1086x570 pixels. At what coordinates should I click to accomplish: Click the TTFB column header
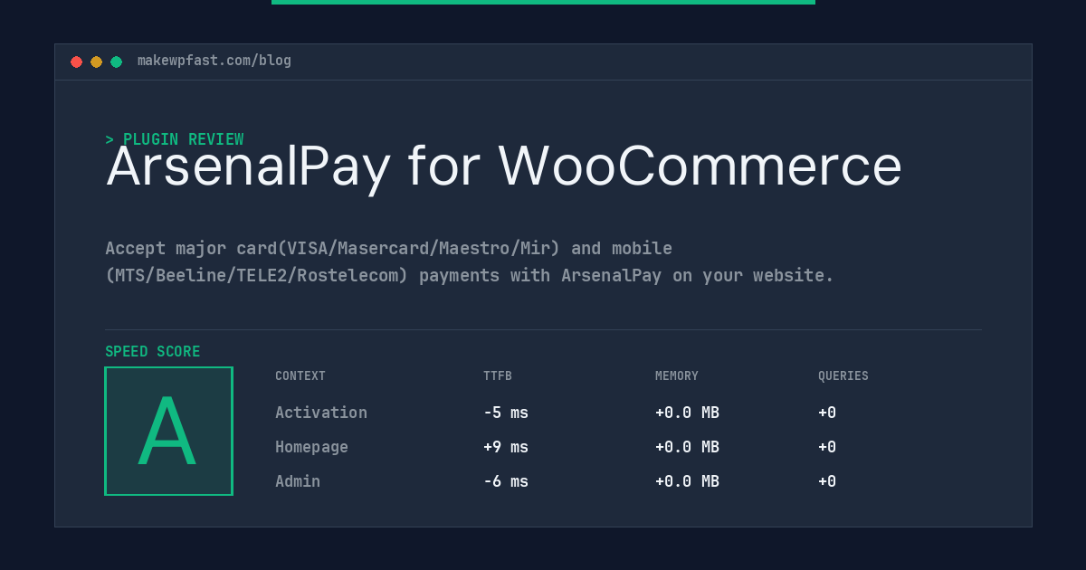coord(498,376)
